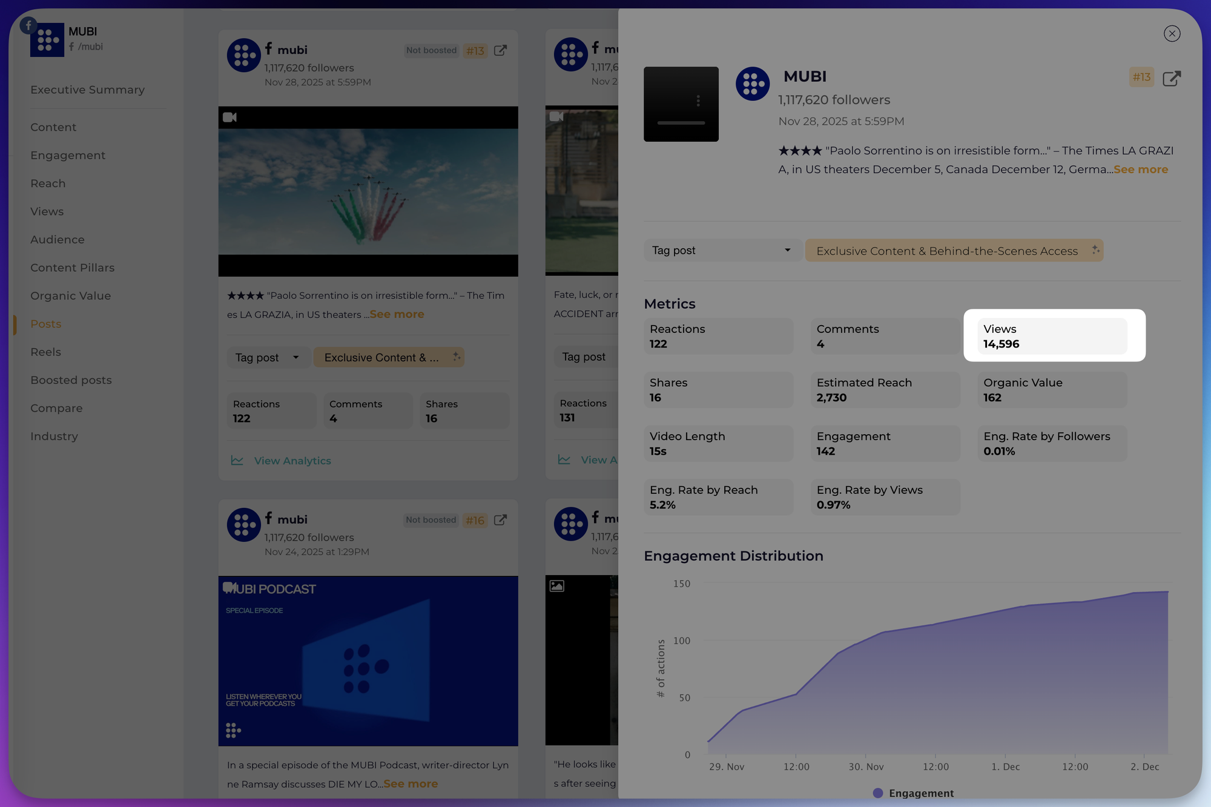
Task: Open Content Pillars in sidebar
Action: [x=72, y=268]
